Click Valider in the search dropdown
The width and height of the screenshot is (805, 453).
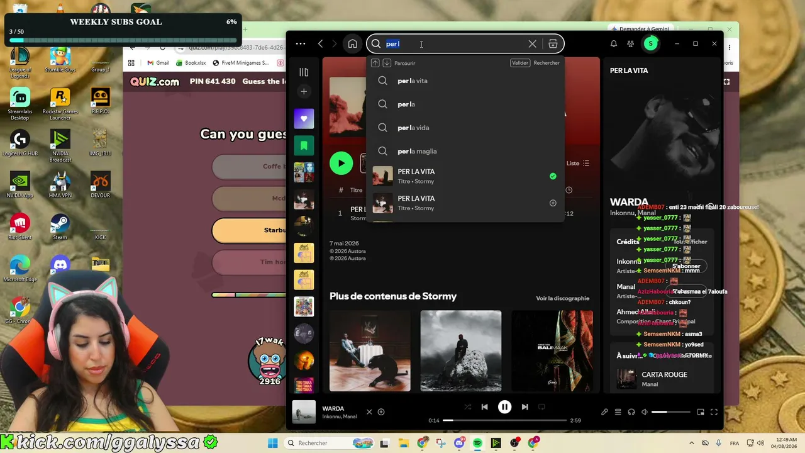520,63
